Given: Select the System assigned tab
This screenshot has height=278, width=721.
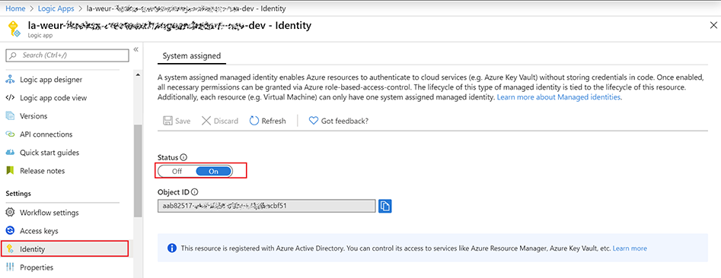Looking at the screenshot, I should [192, 55].
